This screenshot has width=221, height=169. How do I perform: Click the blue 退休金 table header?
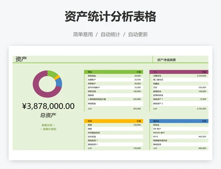[179, 121]
